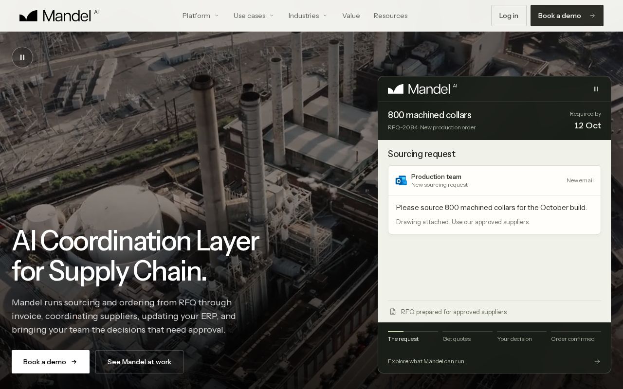Click Book a demo in header
Viewport: 623px width, 389px height.
coord(567,16)
